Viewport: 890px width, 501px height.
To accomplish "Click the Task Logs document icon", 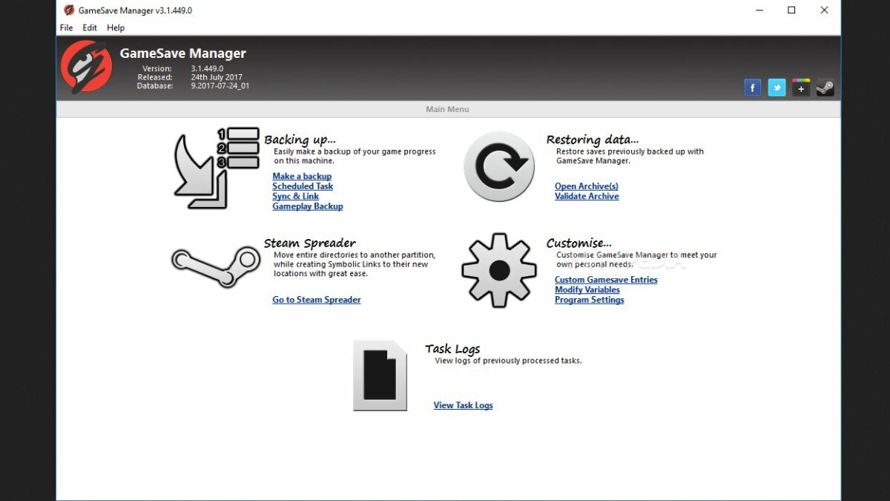I will (380, 376).
